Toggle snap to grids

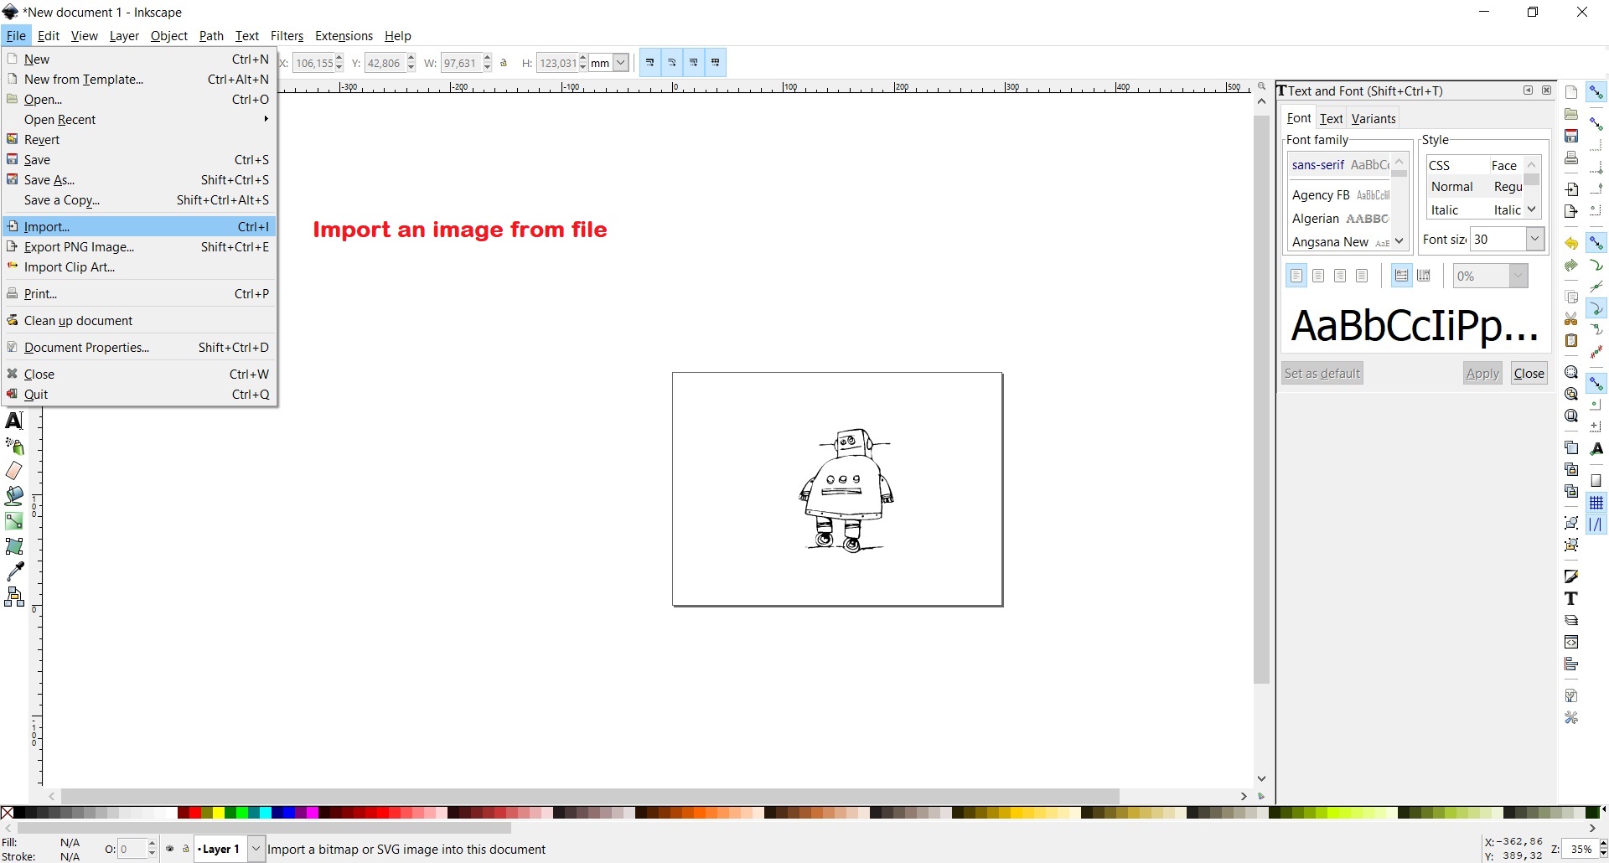1596,503
